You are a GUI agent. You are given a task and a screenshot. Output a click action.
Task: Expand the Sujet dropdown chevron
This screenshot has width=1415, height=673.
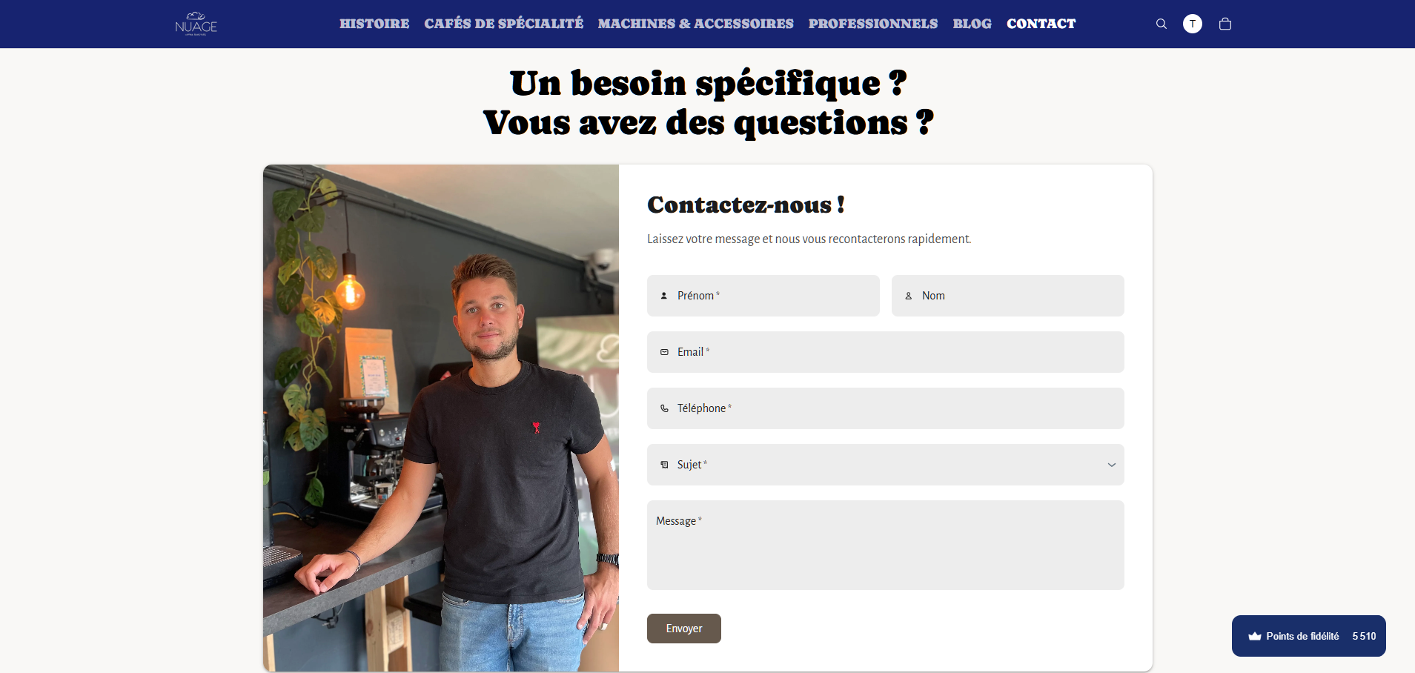pyautogui.click(x=1111, y=465)
